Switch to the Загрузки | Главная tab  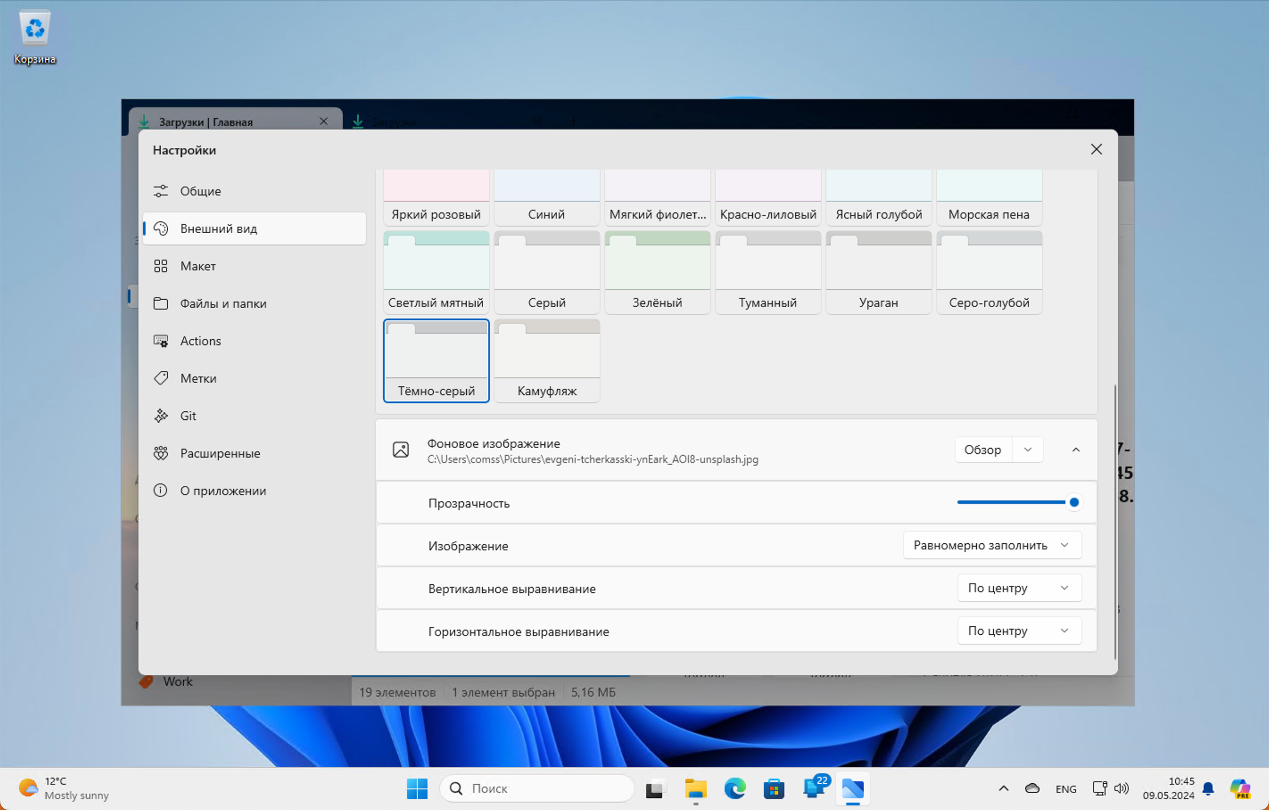pyautogui.click(x=206, y=121)
